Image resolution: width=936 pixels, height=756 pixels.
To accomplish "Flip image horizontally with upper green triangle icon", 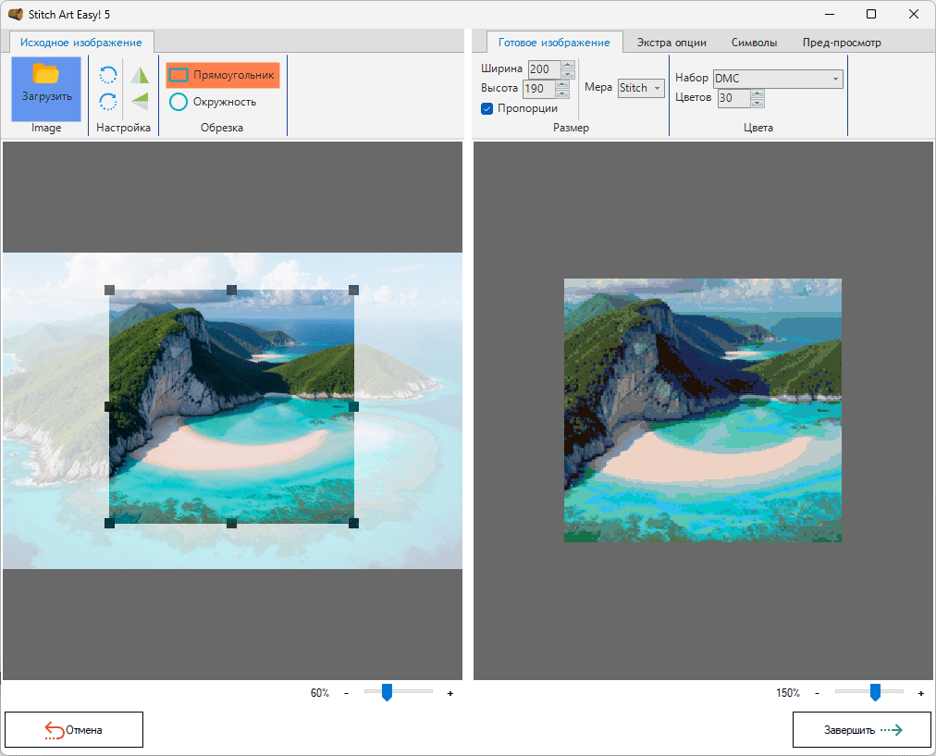I will (140, 75).
